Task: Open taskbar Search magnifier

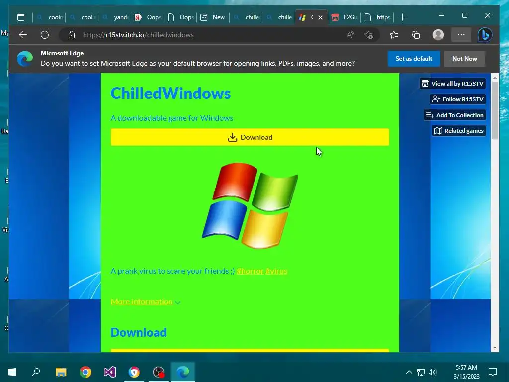Action: [36, 372]
